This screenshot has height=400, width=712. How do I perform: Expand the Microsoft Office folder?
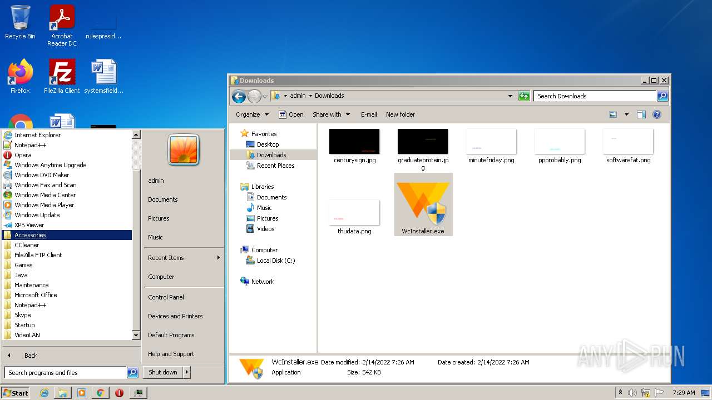(67, 295)
